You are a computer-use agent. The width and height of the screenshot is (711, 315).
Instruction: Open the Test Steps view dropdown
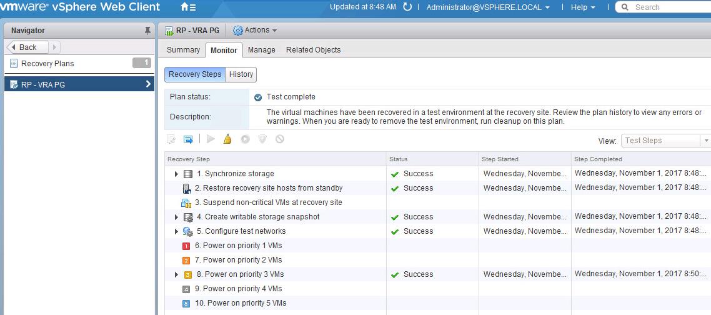click(x=665, y=141)
